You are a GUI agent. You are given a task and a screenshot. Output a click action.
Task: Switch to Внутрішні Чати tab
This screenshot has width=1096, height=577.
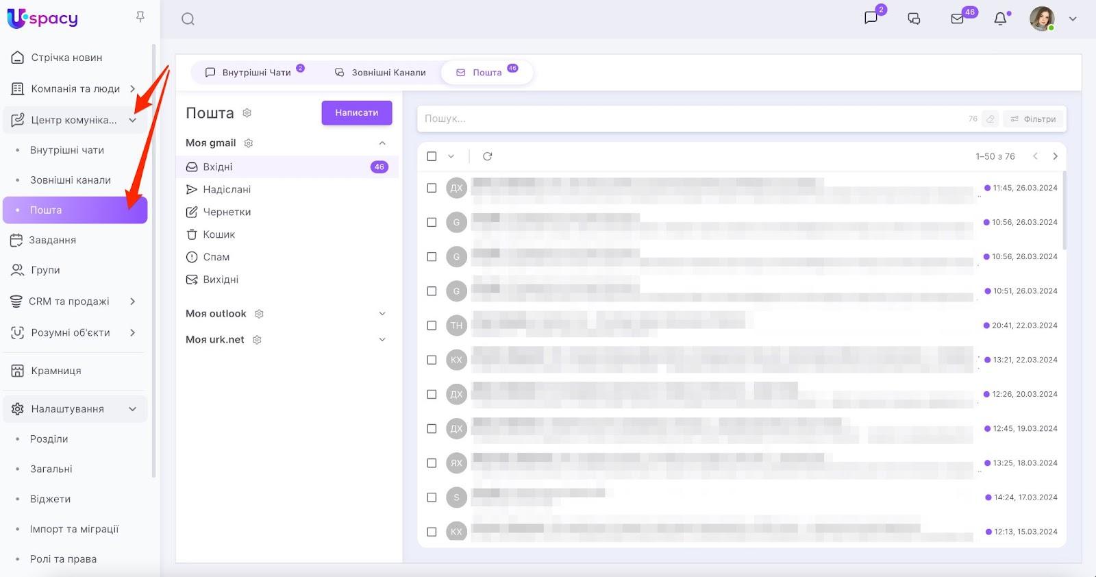point(254,72)
